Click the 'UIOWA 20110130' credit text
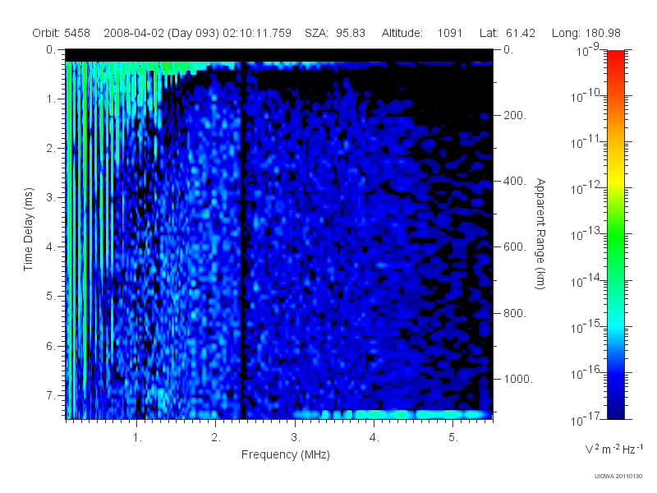 pyautogui.click(x=618, y=477)
